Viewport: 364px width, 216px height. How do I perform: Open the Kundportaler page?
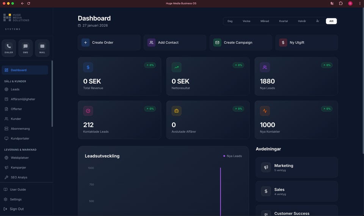(25, 138)
